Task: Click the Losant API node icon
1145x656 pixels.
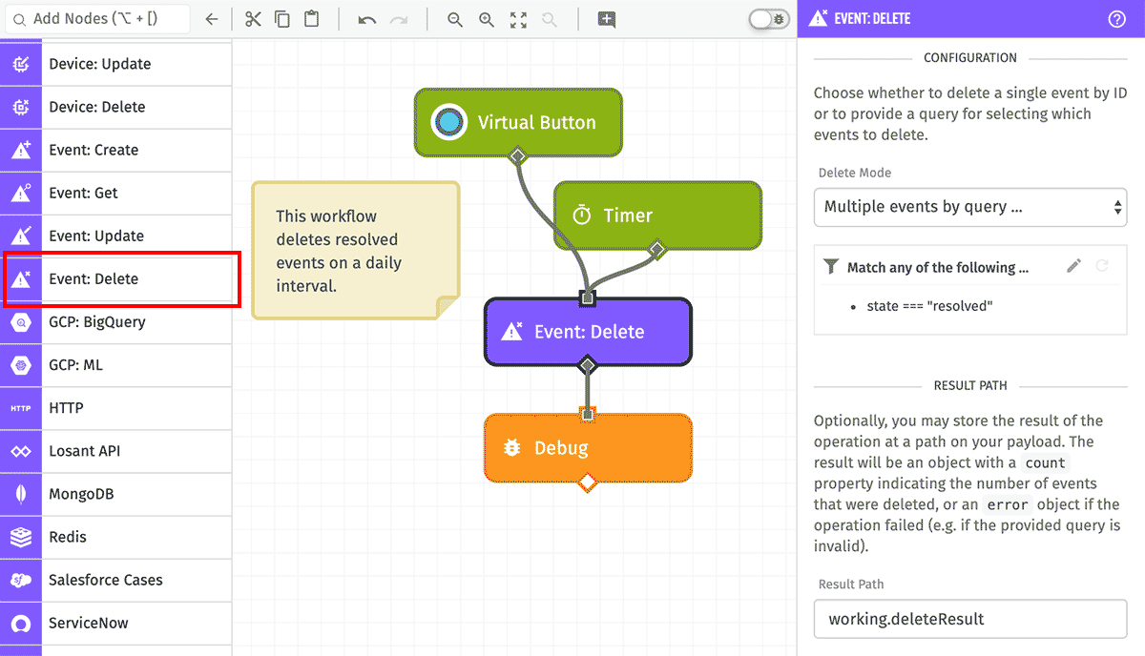Action: tap(21, 451)
